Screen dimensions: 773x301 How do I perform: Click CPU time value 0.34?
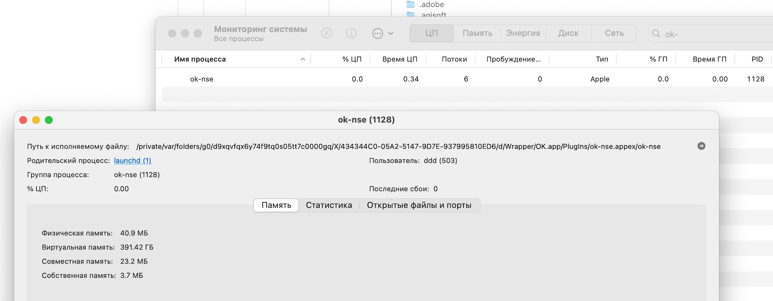click(x=411, y=79)
